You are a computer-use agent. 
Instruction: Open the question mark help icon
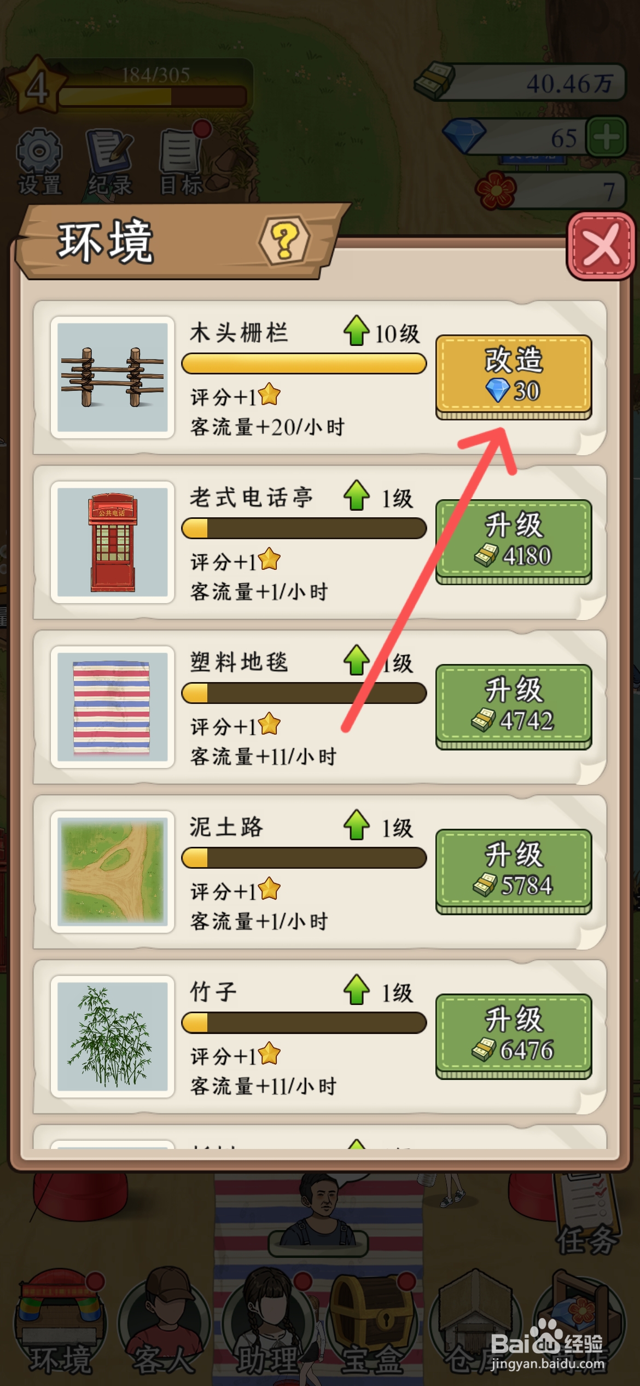(284, 241)
